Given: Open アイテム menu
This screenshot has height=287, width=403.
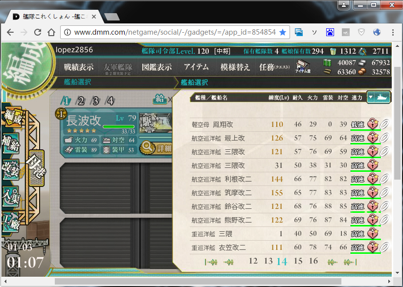Looking at the screenshot, I should click(x=196, y=67).
